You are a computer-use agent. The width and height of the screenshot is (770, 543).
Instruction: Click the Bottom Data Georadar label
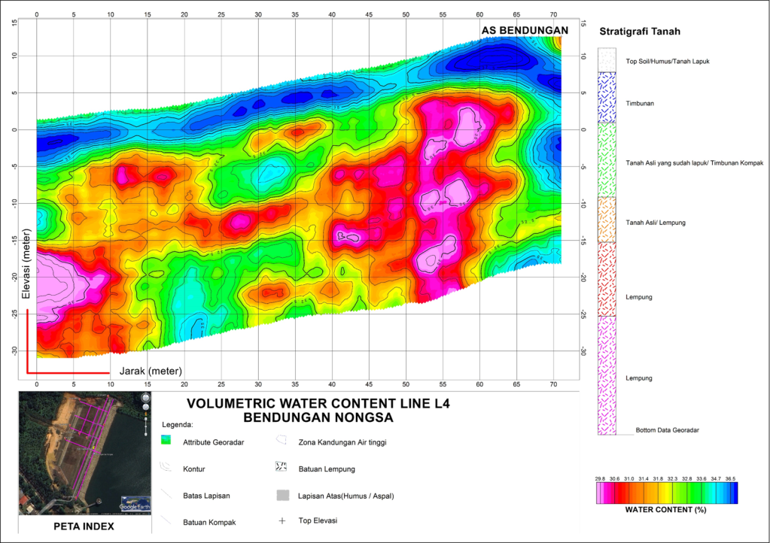pos(667,430)
